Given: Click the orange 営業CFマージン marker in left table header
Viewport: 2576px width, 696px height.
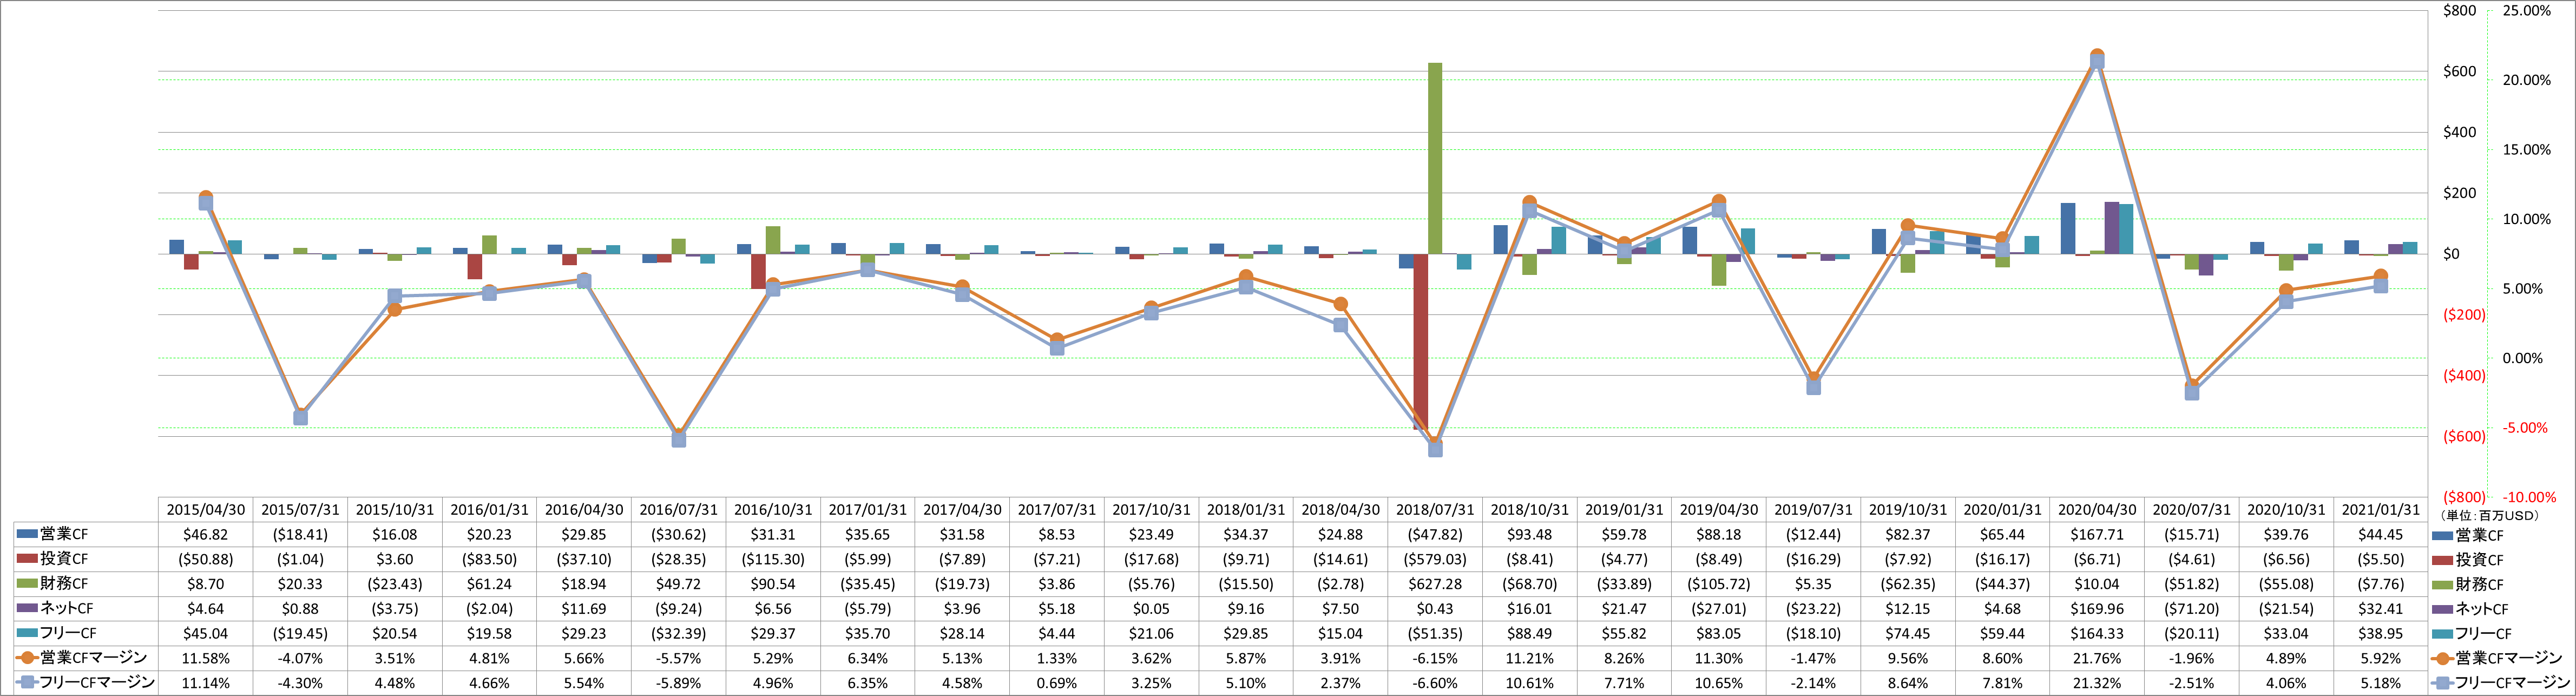Looking at the screenshot, I should [28, 658].
